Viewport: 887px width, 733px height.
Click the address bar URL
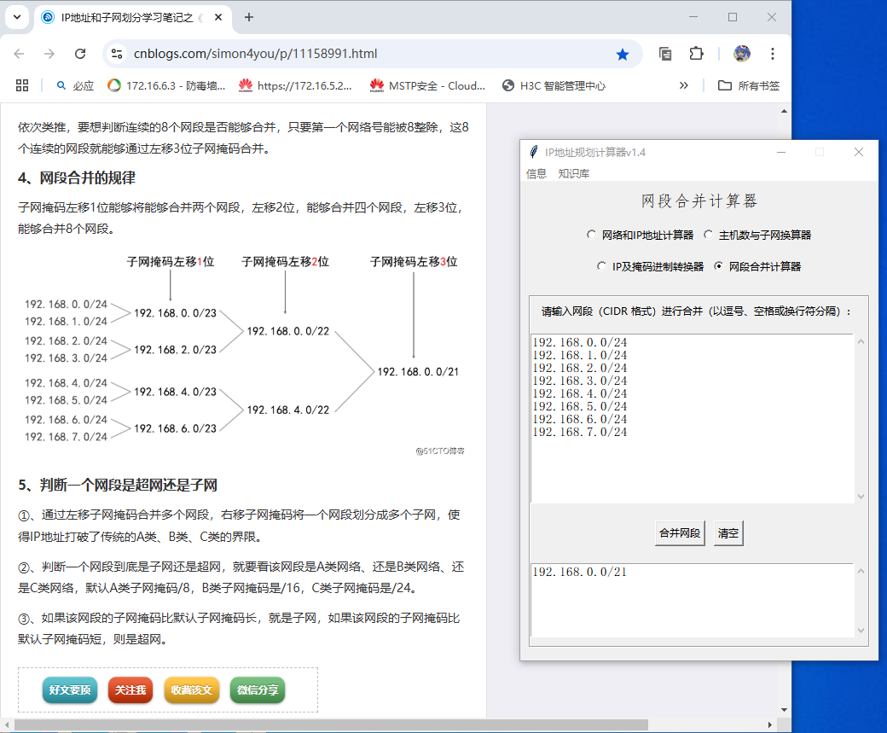[x=255, y=54]
